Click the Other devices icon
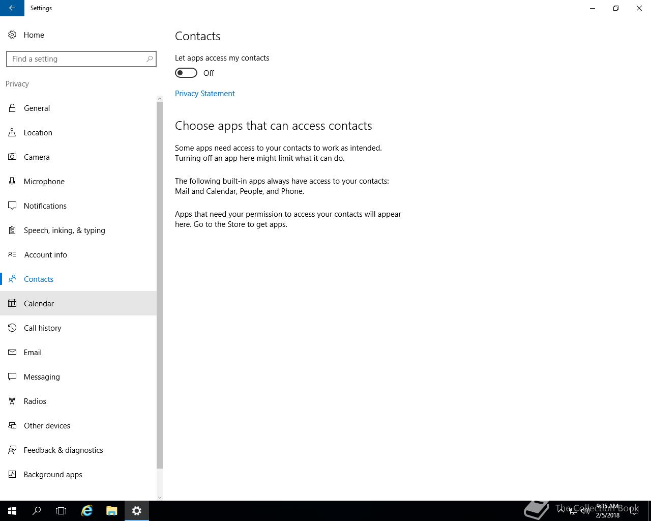 tap(12, 425)
